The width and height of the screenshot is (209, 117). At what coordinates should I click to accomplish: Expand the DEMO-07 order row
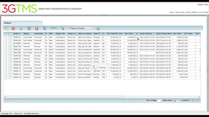[6, 59]
